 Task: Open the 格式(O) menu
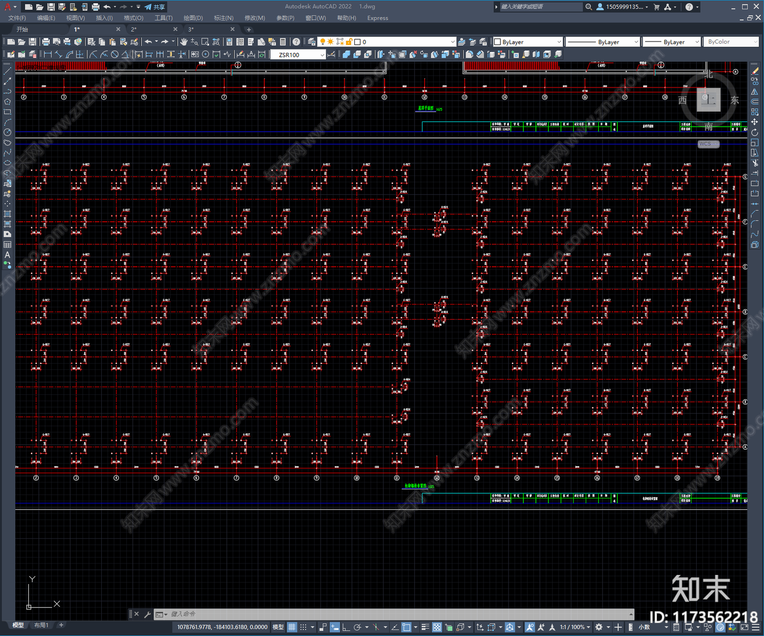coord(134,18)
